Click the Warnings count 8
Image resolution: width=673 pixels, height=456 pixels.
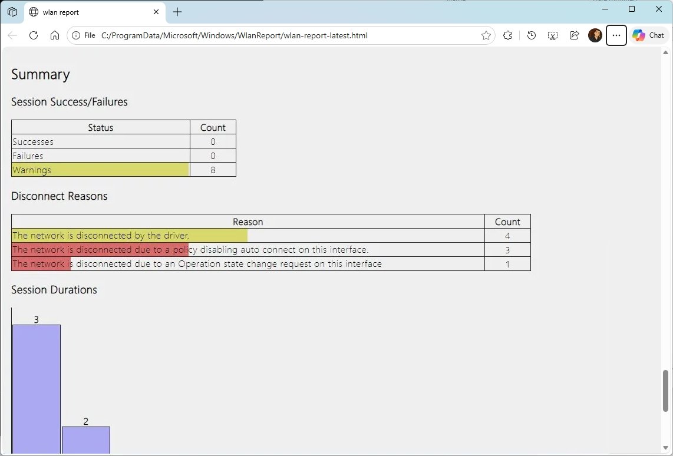(213, 170)
